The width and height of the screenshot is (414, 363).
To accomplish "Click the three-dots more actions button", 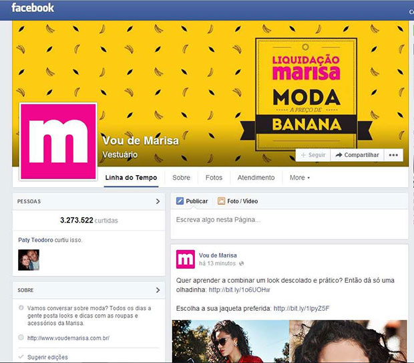I will click(393, 155).
